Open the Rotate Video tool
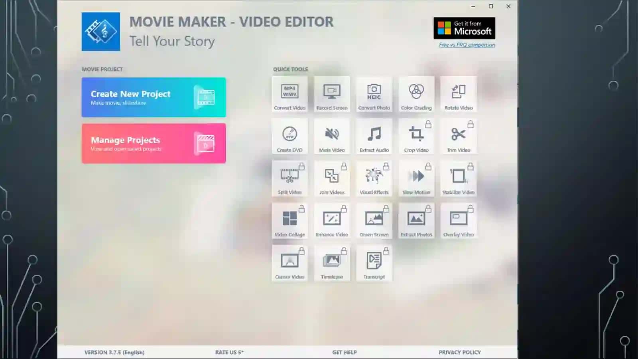 coord(459,94)
